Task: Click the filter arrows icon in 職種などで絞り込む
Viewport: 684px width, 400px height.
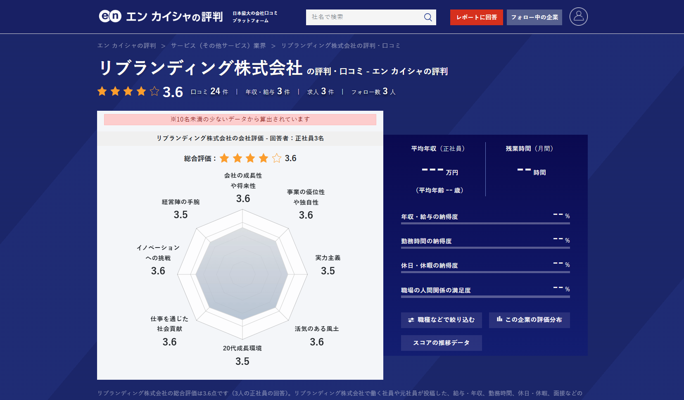Action: [x=411, y=320]
